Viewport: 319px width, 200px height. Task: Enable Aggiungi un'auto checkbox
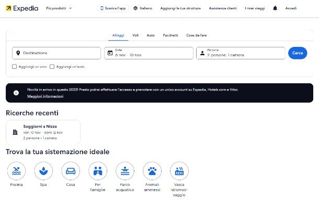(x=52, y=67)
